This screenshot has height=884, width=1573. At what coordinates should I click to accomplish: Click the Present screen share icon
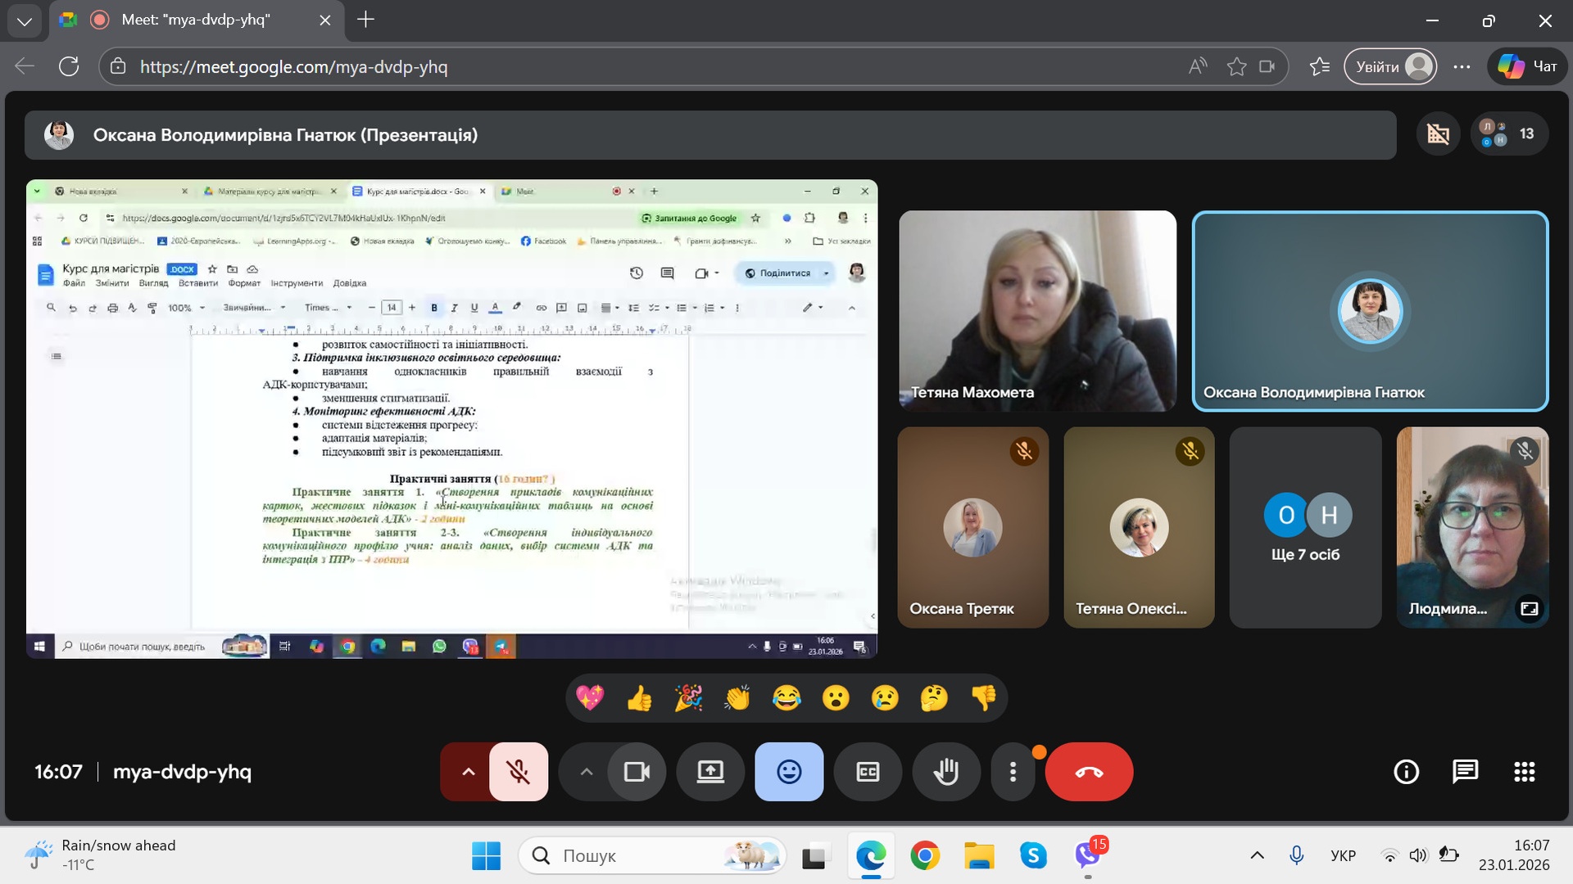(x=710, y=772)
